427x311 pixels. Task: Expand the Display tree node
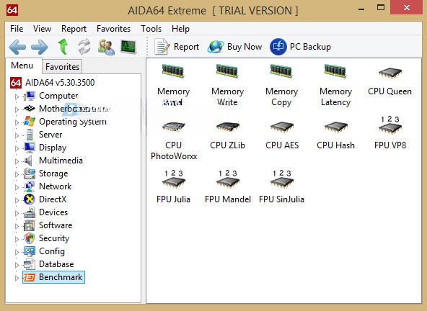(x=17, y=148)
